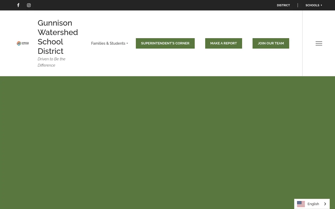Screen dimensions: 335x209
Task: Click the Join Our Team button
Action: tap(271, 43)
